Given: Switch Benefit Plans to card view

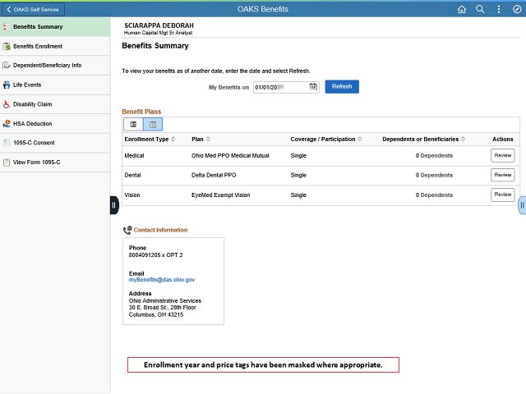Looking at the screenshot, I should (133, 124).
